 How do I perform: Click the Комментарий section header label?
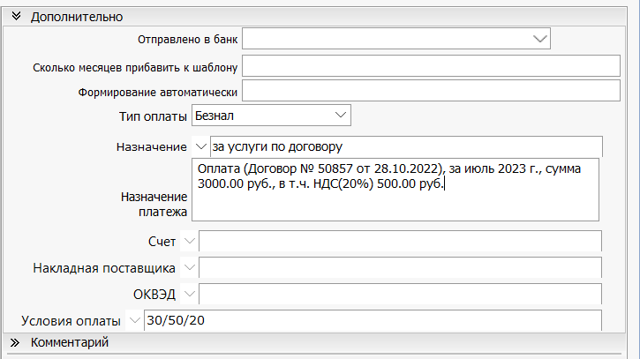(69, 342)
